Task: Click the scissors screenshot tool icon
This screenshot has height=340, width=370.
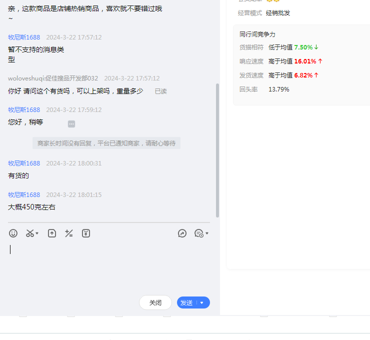Action: [x=30, y=233]
